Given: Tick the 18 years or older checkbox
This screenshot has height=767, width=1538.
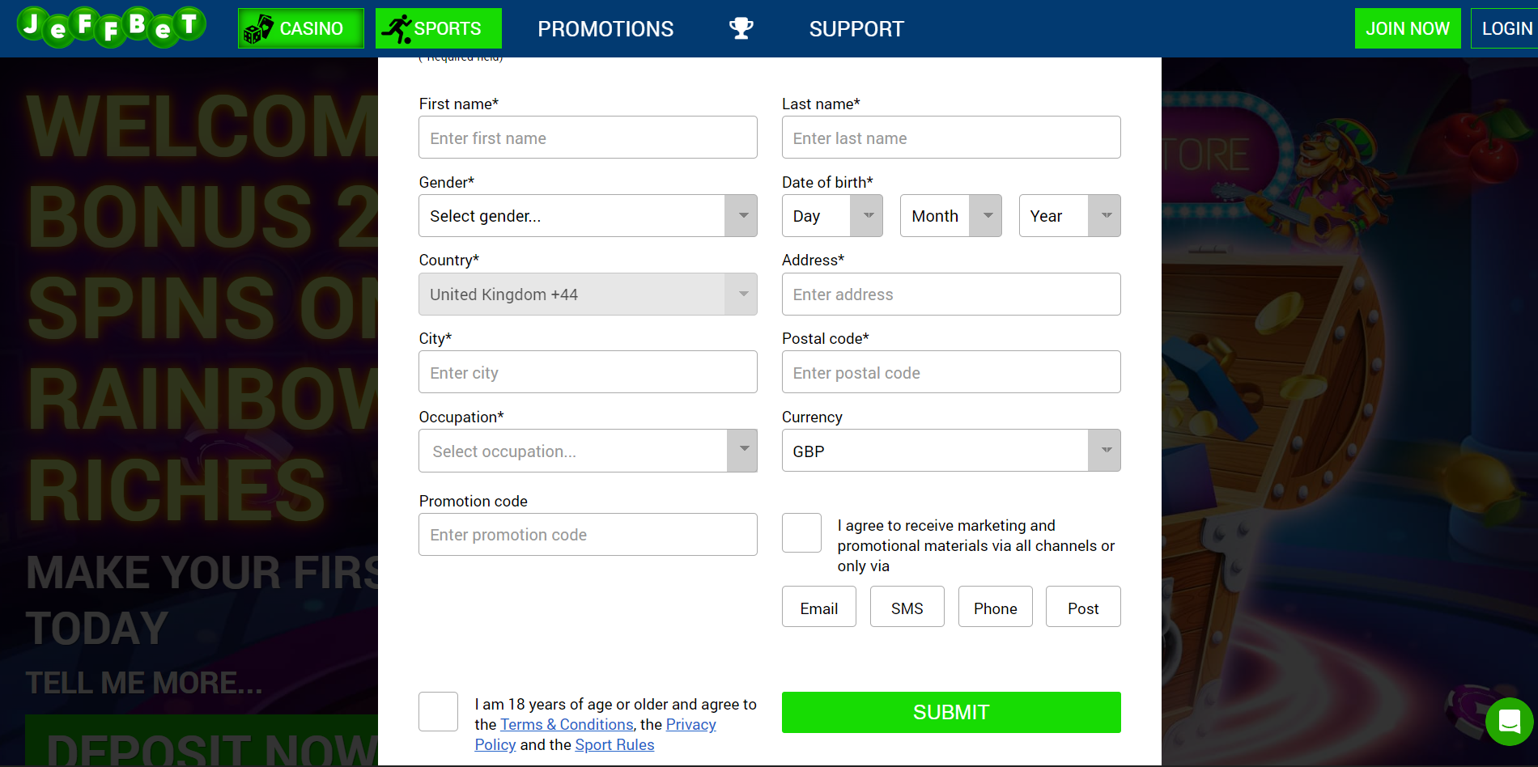Looking at the screenshot, I should (438, 712).
